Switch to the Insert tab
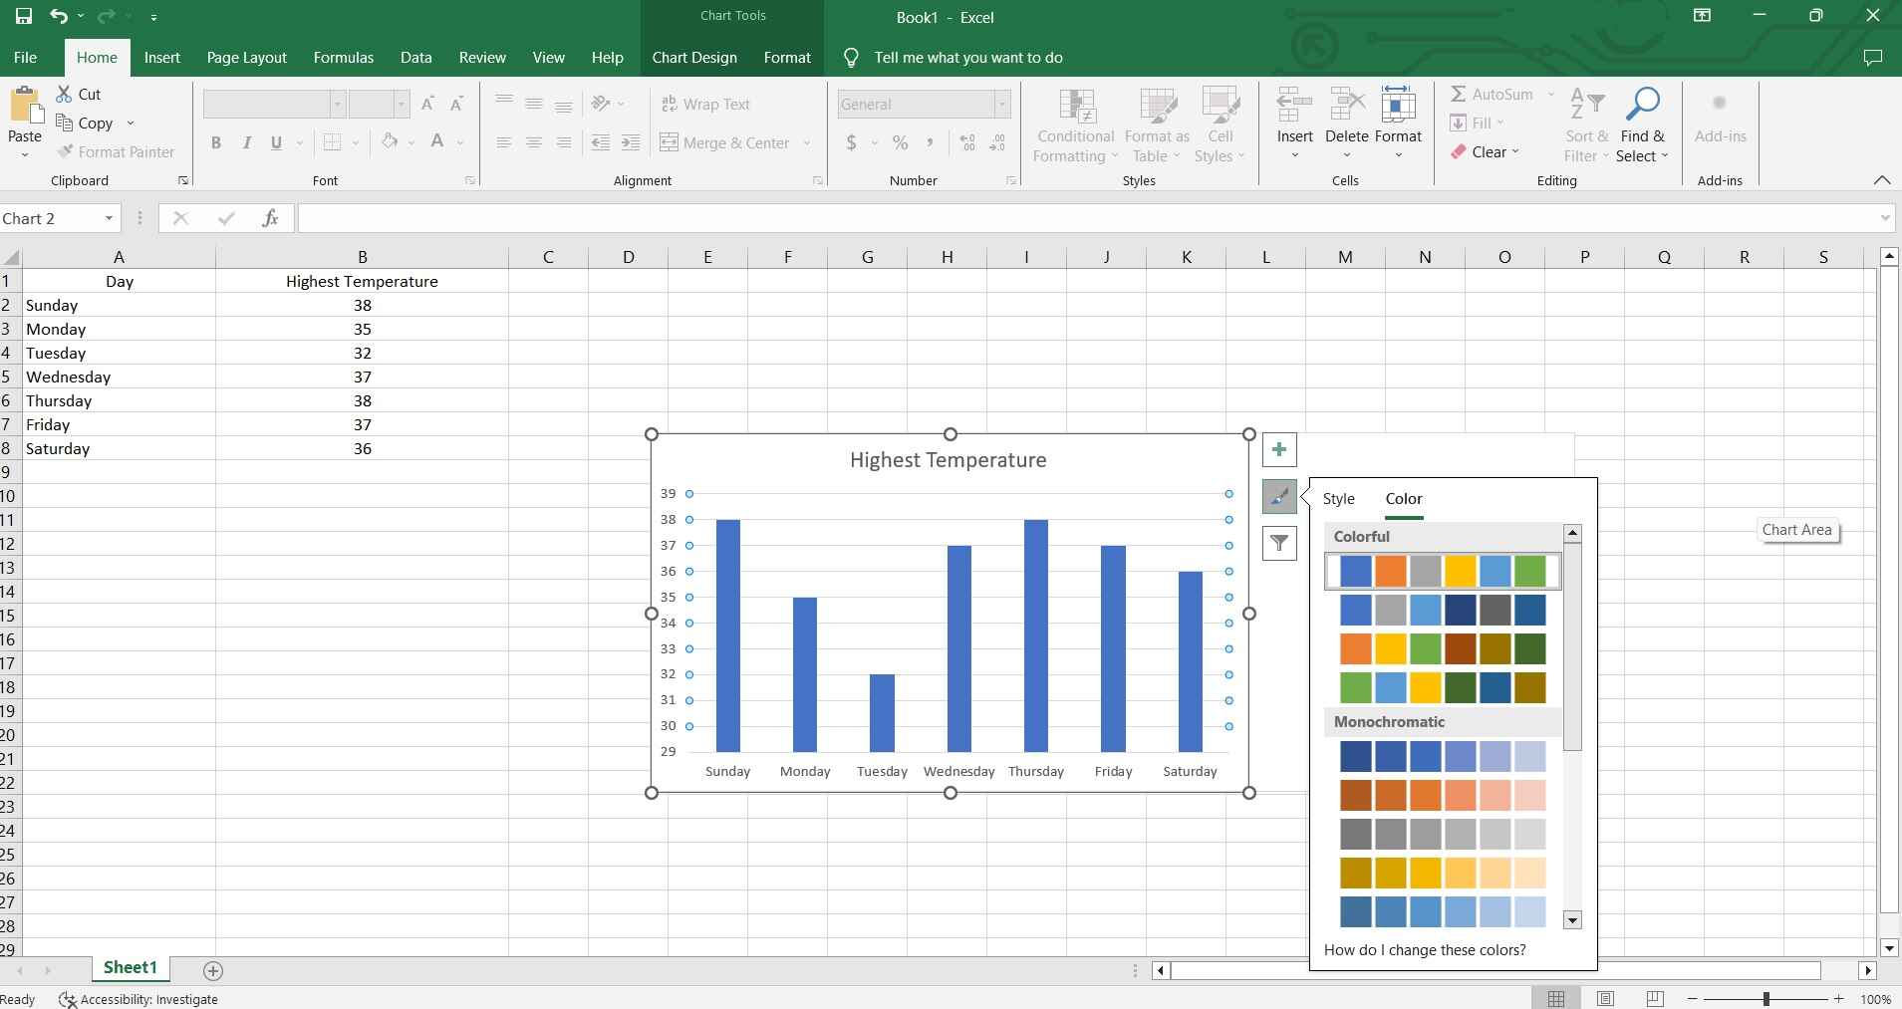Viewport: 1902px width, 1009px height. pos(162,57)
